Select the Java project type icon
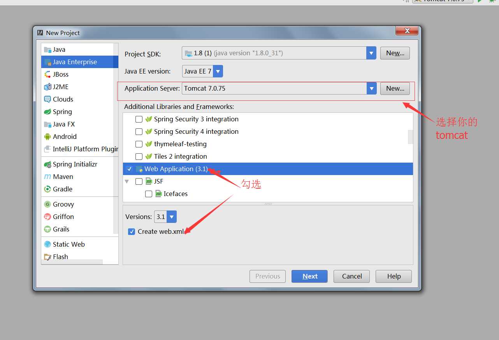Image resolution: width=499 pixels, height=340 pixels. [x=47, y=49]
